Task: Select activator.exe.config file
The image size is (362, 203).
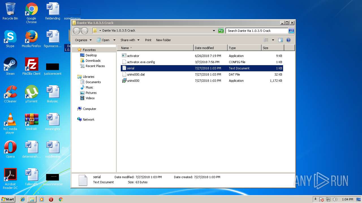Action: click(x=202, y=62)
